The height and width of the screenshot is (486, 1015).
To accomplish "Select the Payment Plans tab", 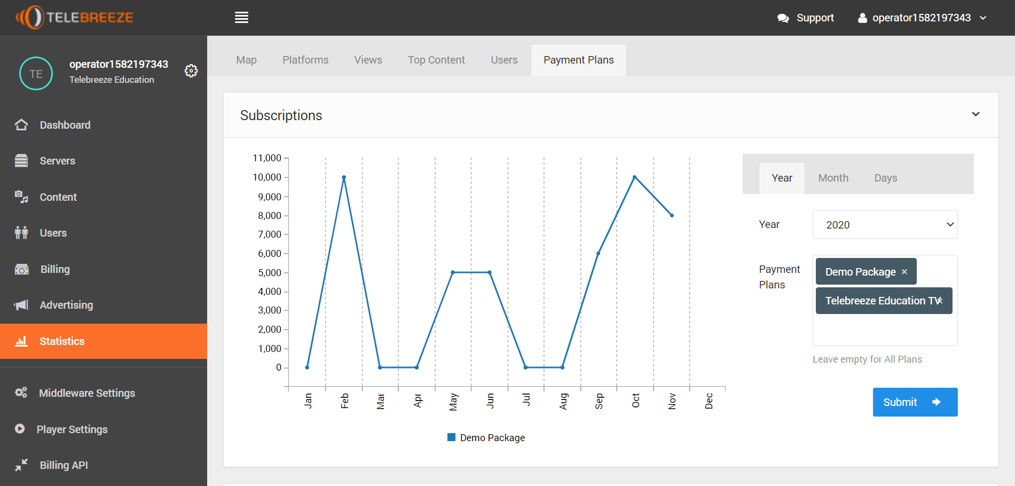I will coord(579,60).
